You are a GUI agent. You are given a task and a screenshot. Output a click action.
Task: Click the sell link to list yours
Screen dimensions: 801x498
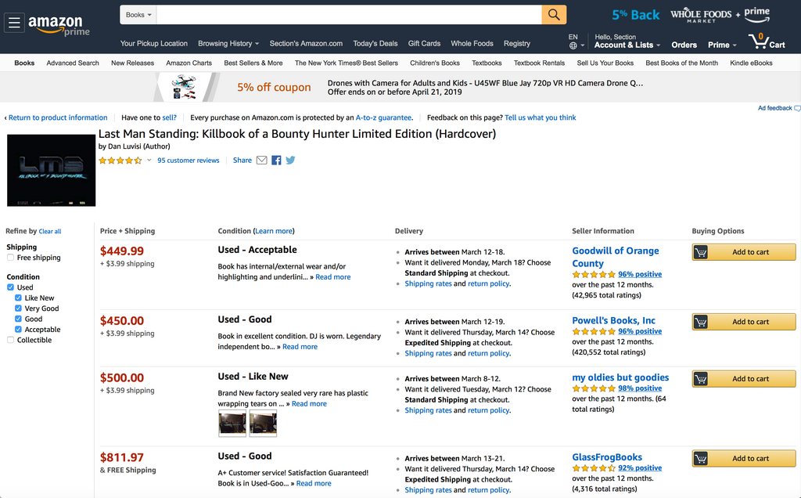[x=169, y=117]
